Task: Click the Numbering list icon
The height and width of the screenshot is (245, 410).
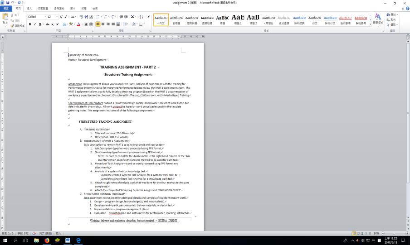Action: coord(105,17)
